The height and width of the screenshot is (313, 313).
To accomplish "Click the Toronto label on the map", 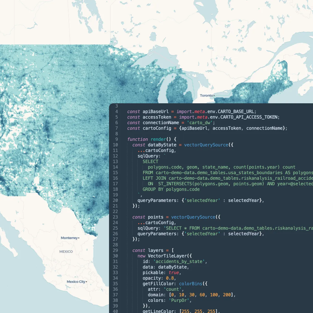I will pos(206,95).
